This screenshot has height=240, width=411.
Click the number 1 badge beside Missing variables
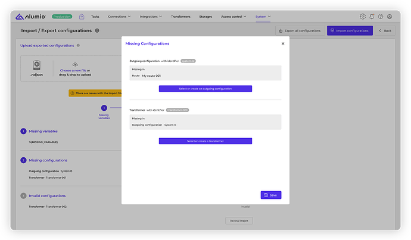[x=23, y=131]
